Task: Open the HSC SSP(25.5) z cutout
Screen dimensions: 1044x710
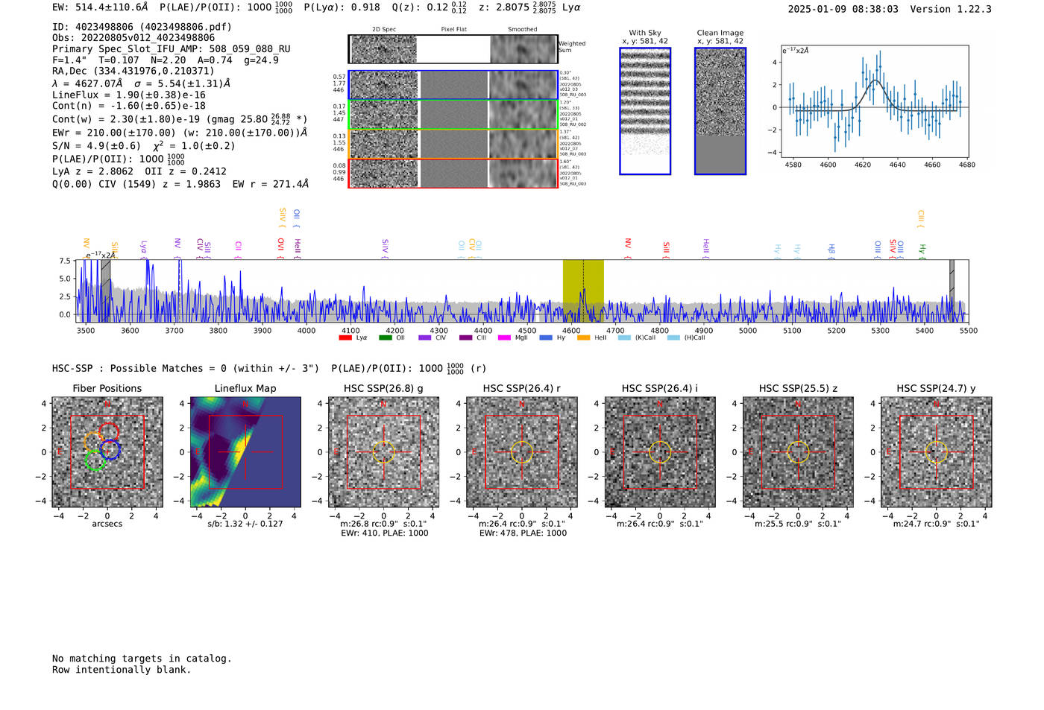Action: [x=798, y=451]
